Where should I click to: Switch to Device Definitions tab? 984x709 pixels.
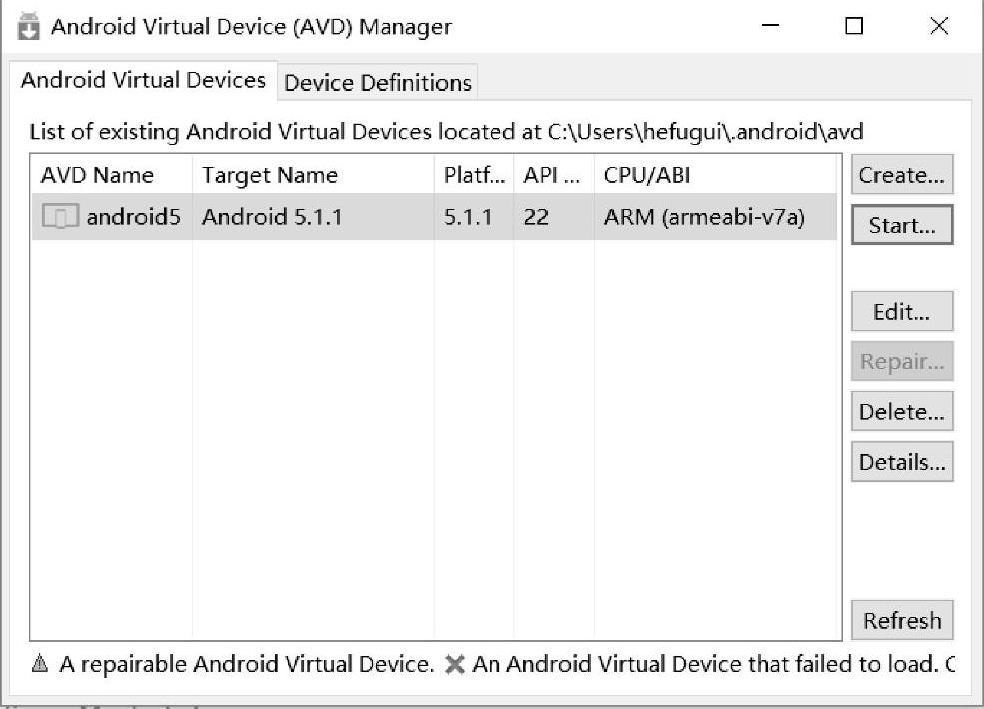click(377, 83)
